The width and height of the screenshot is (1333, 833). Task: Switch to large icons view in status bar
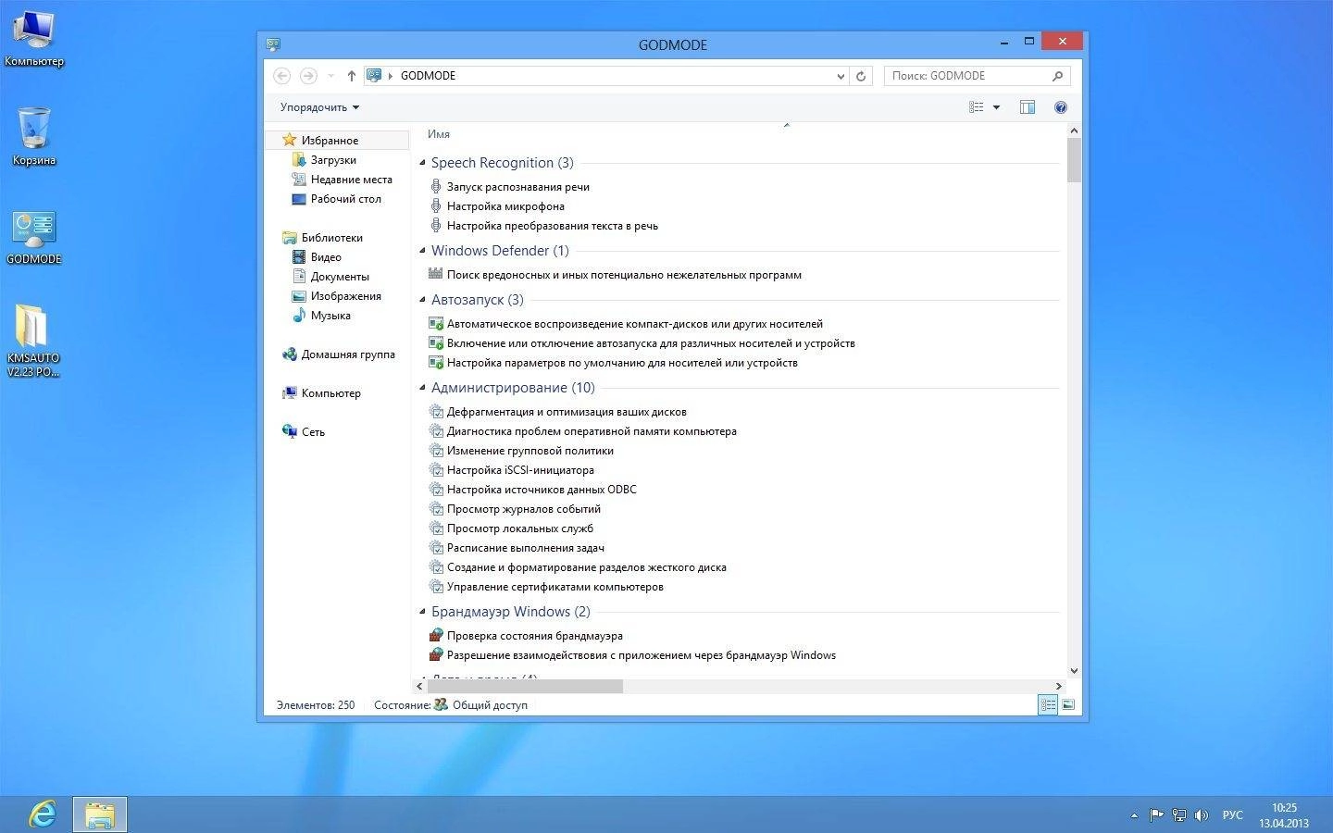pyautogui.click(x=1068, y=704)
